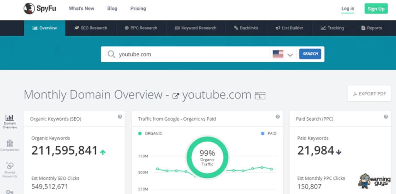Click the Est Monthly SEO Clicks label
Viewport: 396px width, 194px height.
click(55, 179)
